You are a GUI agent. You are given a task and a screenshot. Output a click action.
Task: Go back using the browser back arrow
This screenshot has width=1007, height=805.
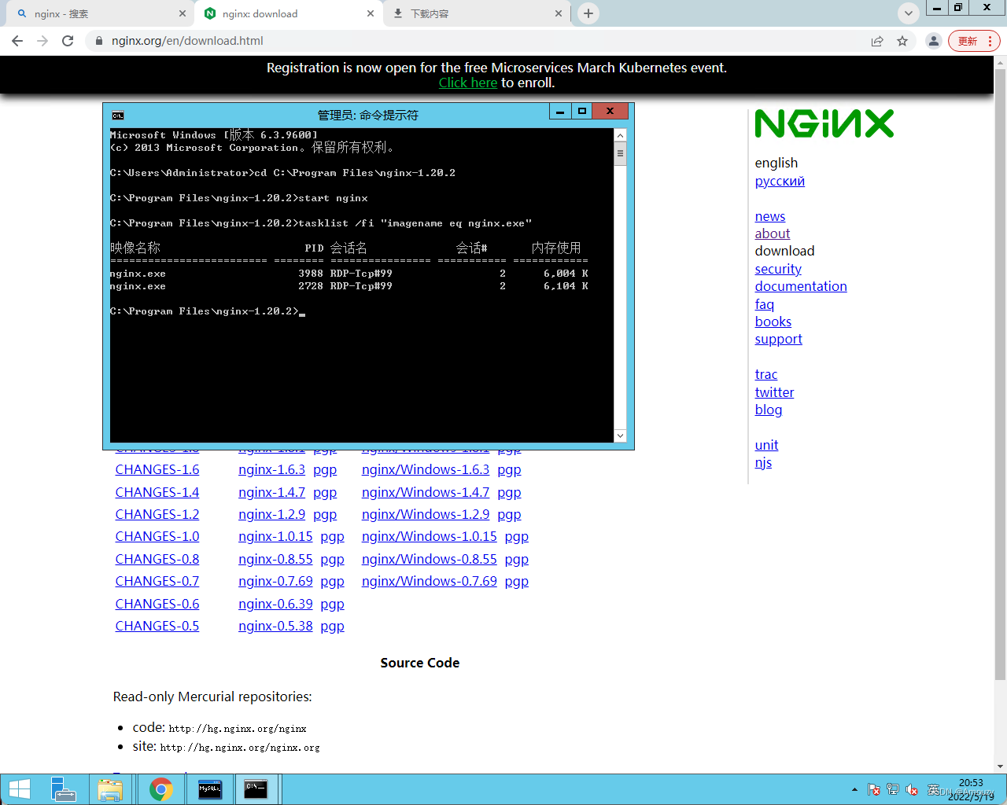[17, 41]
